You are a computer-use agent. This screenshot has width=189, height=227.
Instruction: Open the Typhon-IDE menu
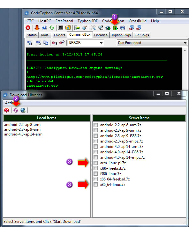87,21
